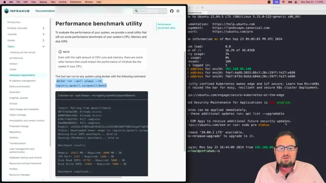Open the Check topic
326x183 pixels.
[13, 69]
